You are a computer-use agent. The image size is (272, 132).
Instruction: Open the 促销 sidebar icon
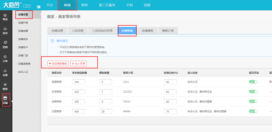tap(5, 45)
